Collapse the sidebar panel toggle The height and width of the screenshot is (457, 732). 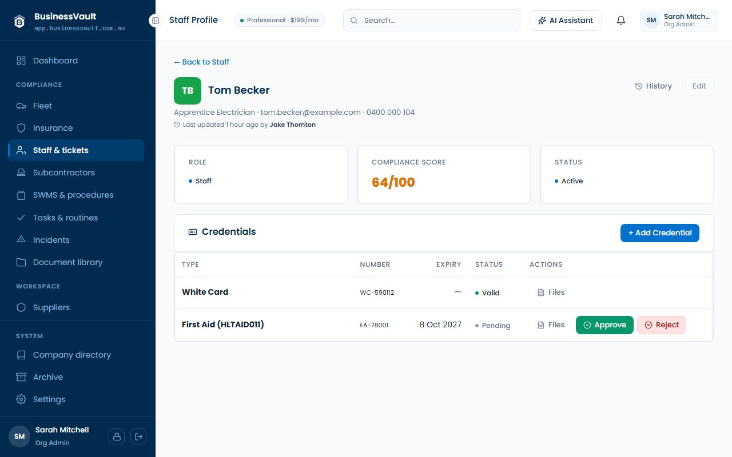(155, 21)
